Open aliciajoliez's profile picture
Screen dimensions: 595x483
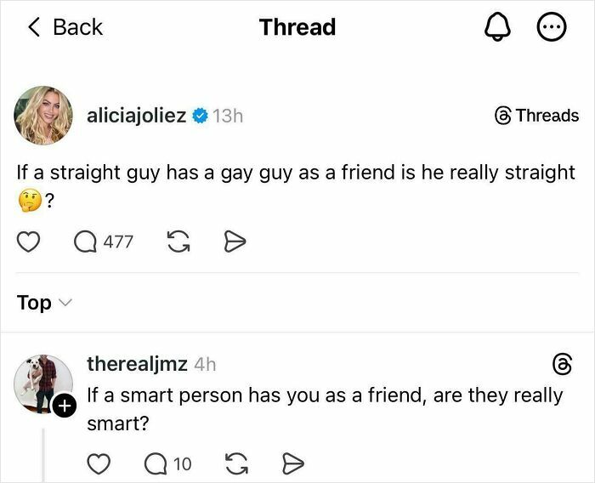click(42, 115)
